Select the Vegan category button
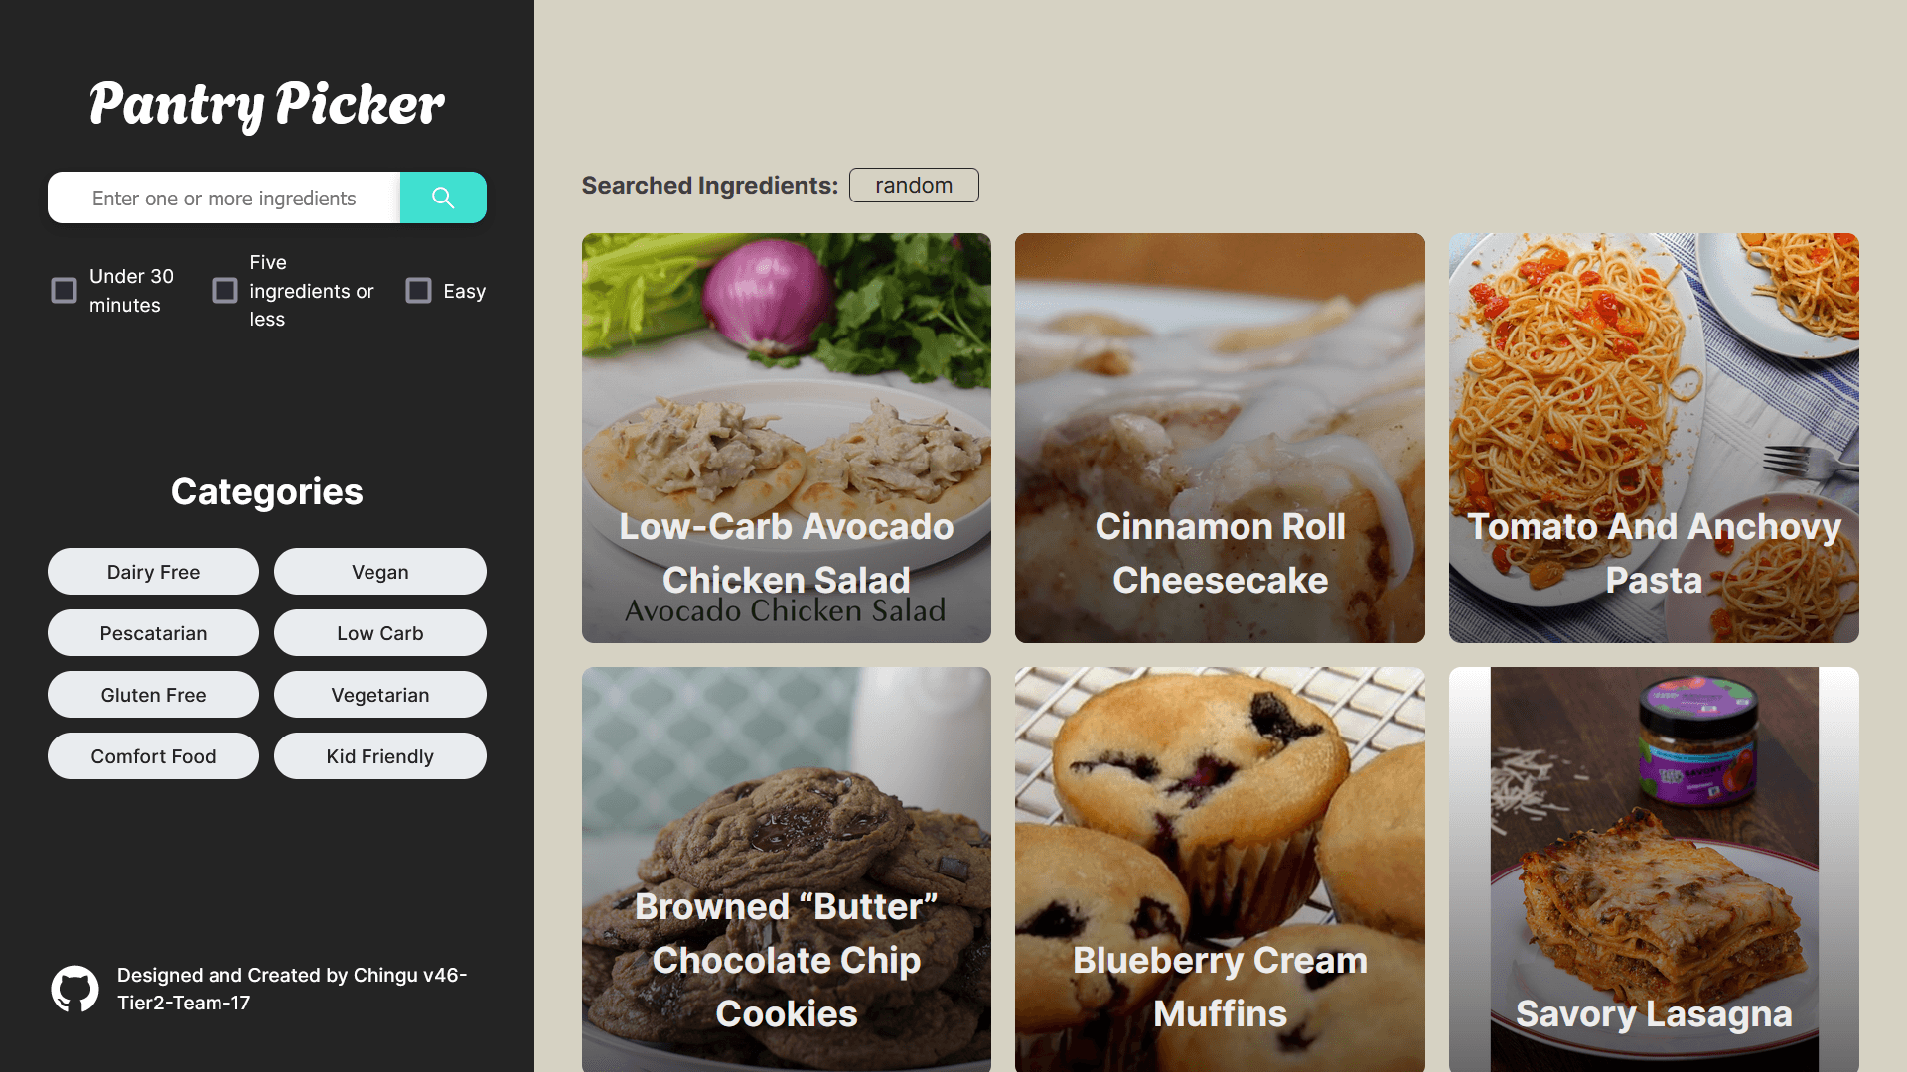The image size is (1907, 1072). (x=379, y=571)
